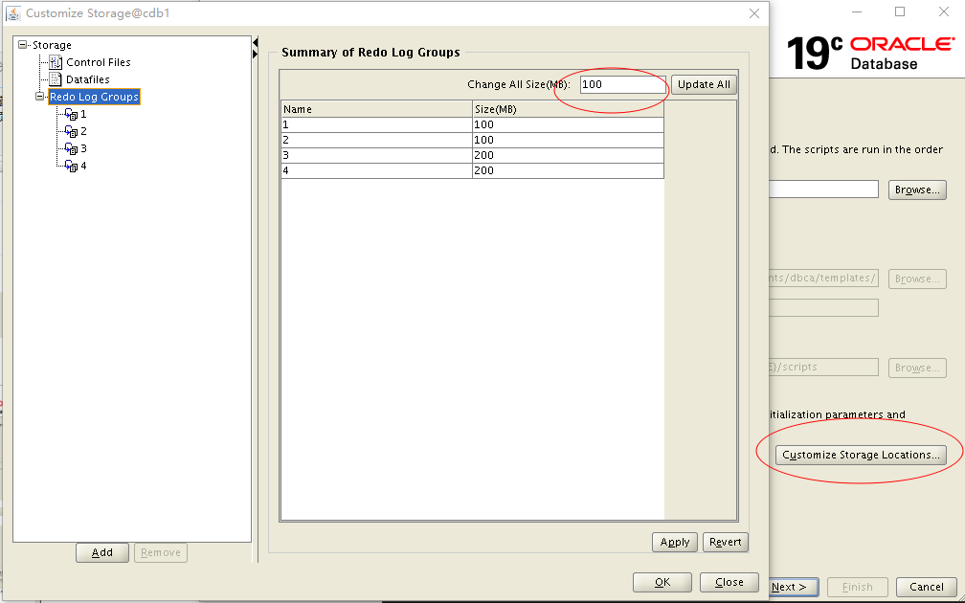This screenshot has width=965, height=603.
Task: Open Customize Storage Locations in the DBCA window
Action: click(x=861, y=455)
